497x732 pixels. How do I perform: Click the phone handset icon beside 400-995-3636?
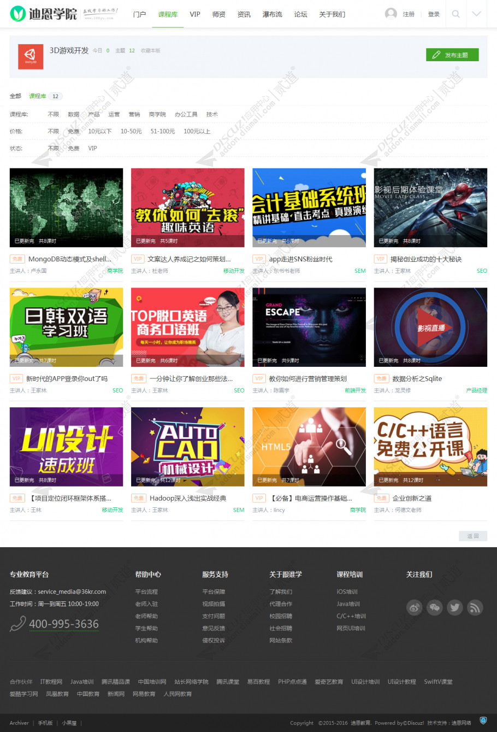click(x=18, y=624)
